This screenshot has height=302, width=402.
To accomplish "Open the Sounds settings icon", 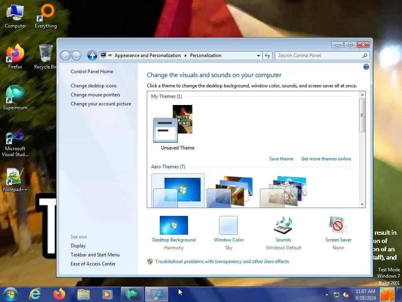I will [x=283, y=225].
